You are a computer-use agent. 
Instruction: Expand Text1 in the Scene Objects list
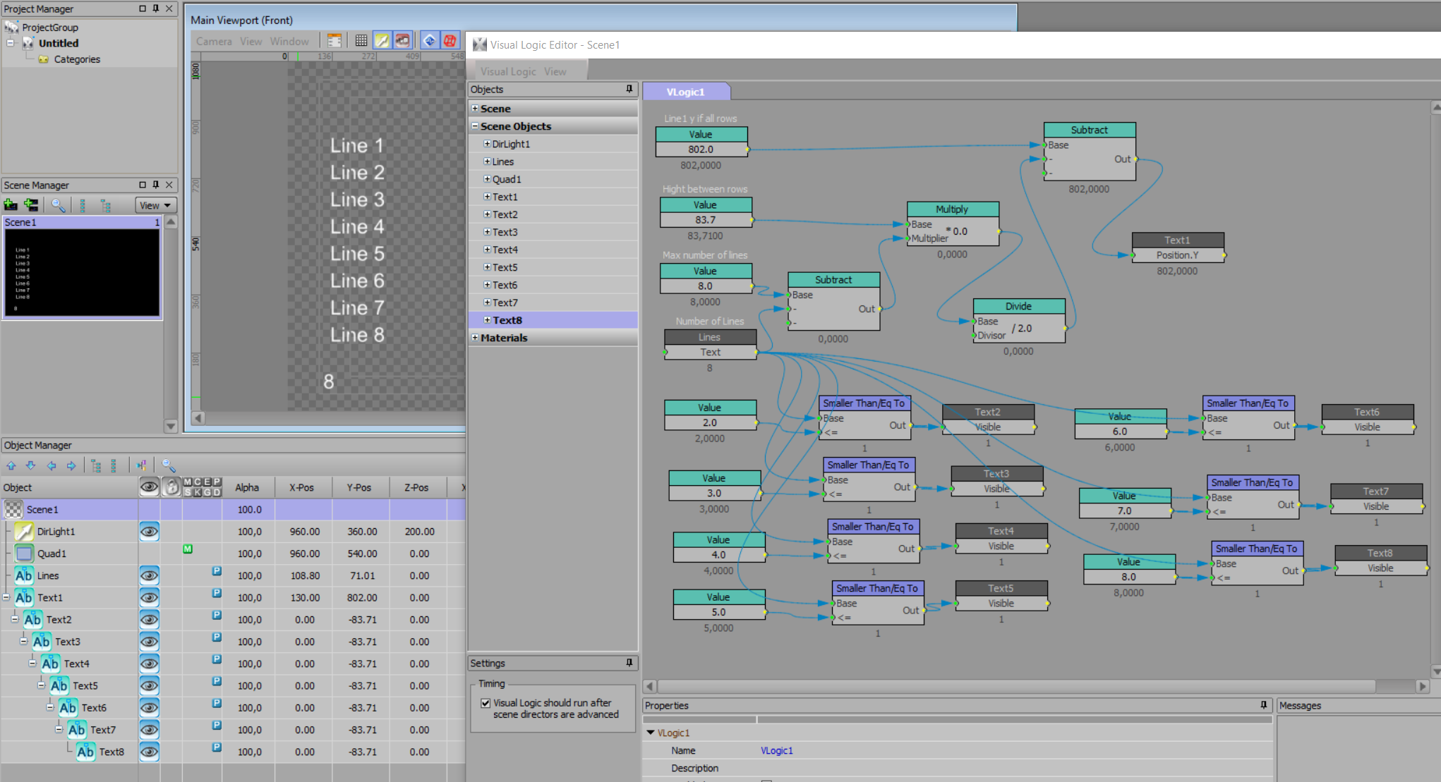[487, 197]
